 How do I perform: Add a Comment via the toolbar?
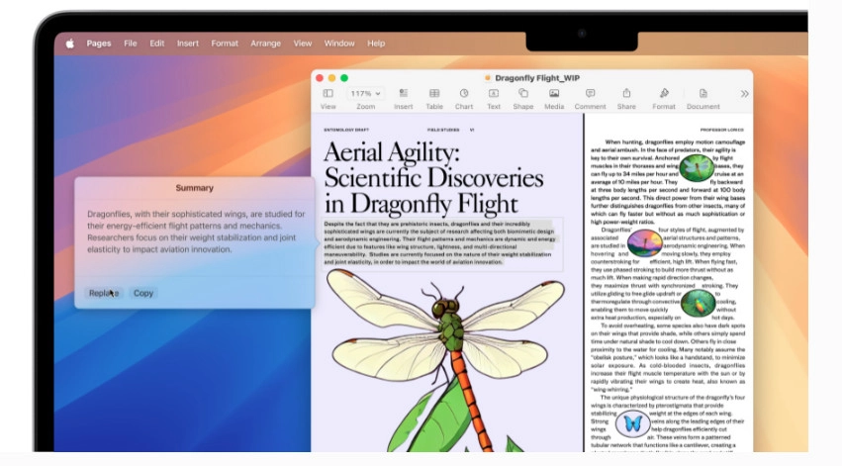point(590,94)
